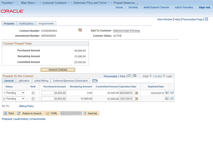Screen dimensions: 213x159
Task: Click the Notify button
Action: tap(52, 113)
